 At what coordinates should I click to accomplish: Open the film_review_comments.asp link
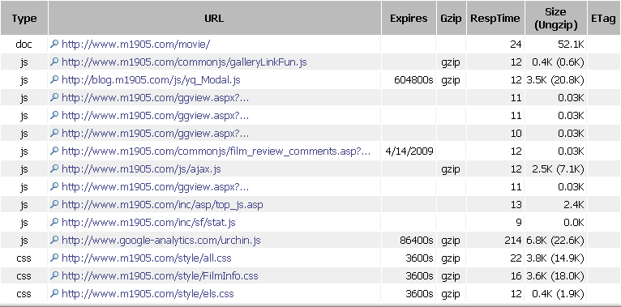coord(216,151)
